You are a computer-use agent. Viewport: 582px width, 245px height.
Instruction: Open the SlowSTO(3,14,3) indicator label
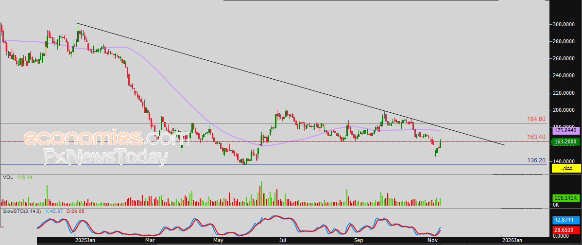(22, 212)
